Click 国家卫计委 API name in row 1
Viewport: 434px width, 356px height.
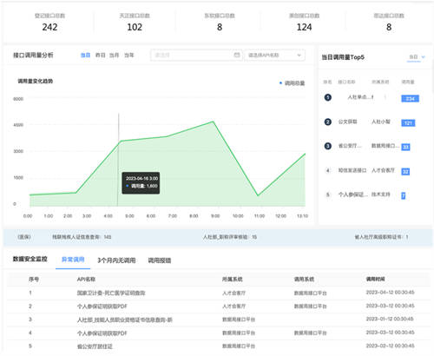[x=111, y=293]
